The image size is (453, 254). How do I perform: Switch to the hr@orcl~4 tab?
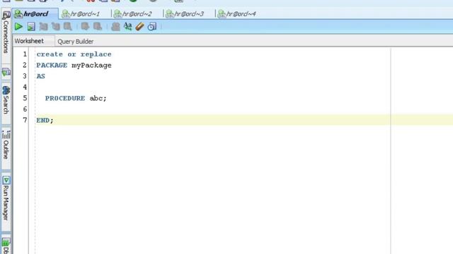coord(237,14)
